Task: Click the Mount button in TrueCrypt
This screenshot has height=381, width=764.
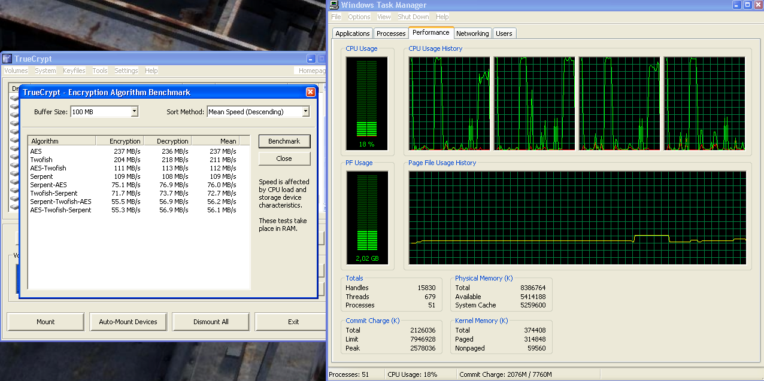Action: pyautogui.click(x=46, y=322)
